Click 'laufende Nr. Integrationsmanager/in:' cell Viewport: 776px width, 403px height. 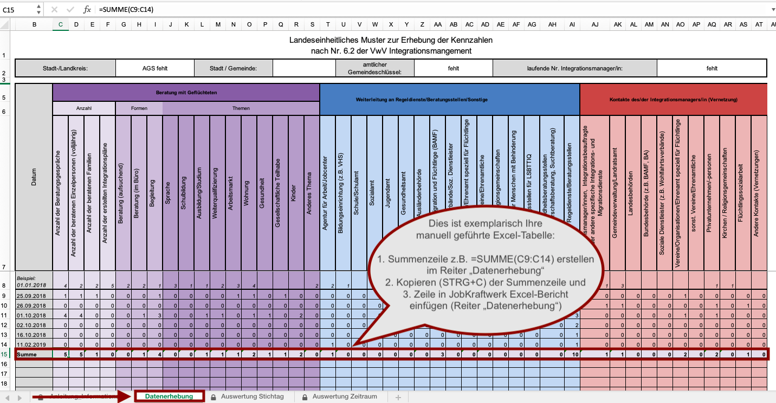point(575,69)
